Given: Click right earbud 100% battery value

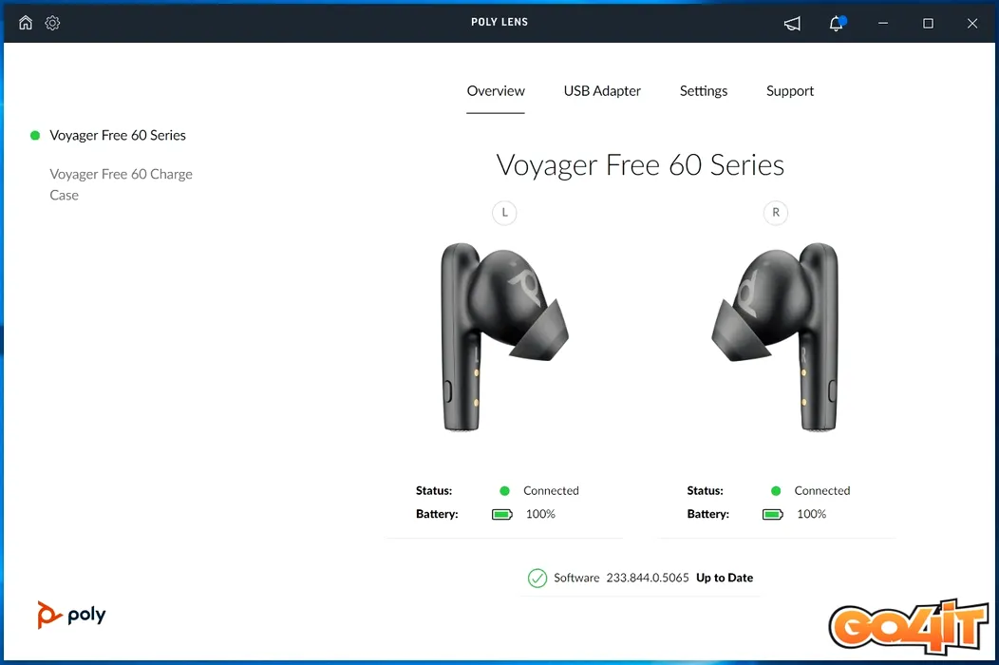Looking at the screenshot, I should pos(811,514).
